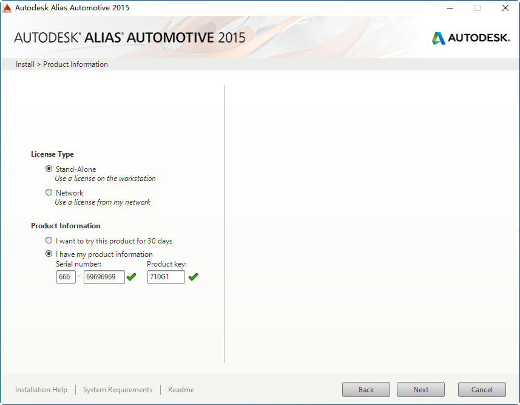Image resolution: width=520 pixels, height=405 pixels.
Task: Click the green checkmark beside product key
Action: click(194, 276)
